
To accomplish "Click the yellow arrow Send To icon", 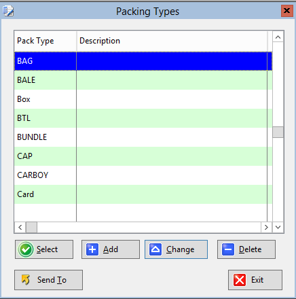I will coord(26,280).
